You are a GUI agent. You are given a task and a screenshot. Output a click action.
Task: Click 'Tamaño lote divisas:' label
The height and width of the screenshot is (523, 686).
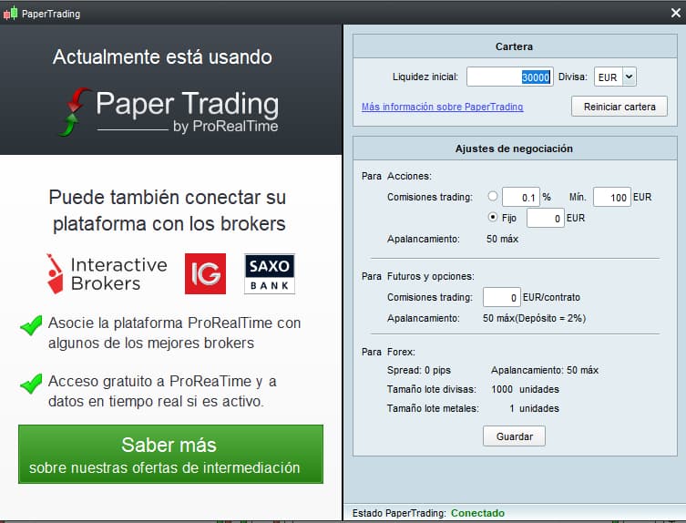point(432,389)
